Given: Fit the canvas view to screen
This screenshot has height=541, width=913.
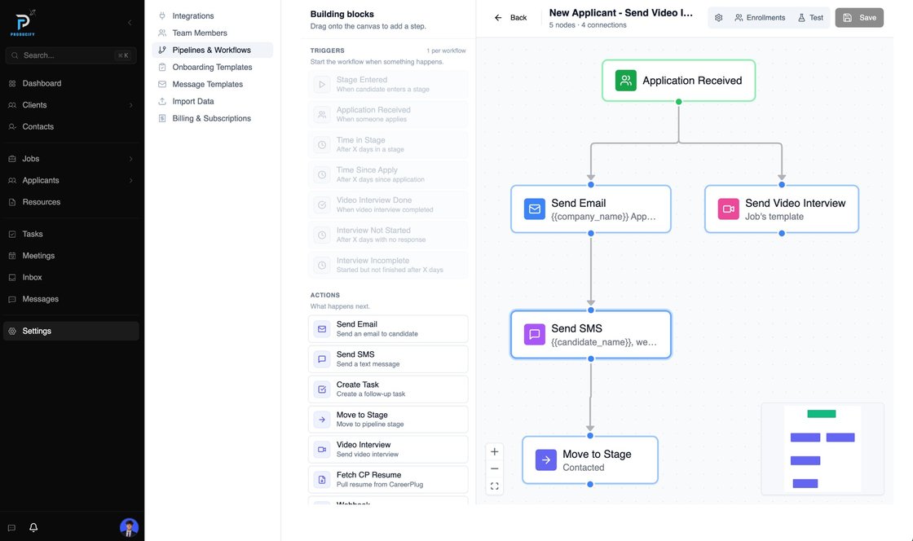Looking at the screenshot, I should (x=494, y=486).
